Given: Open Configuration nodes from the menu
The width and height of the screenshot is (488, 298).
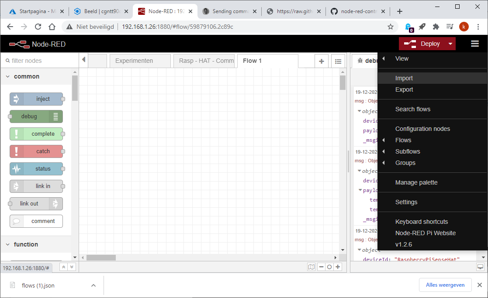Looking at the screenshot, I should point(433,129).
